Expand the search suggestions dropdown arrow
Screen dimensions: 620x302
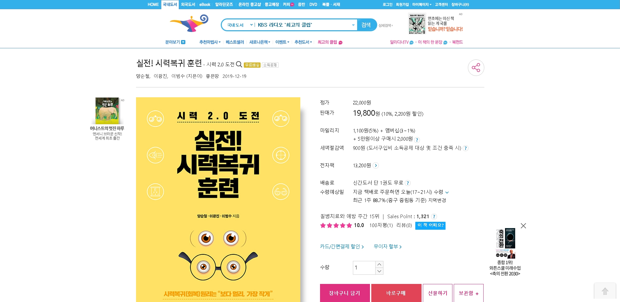(x=353, y=25)
